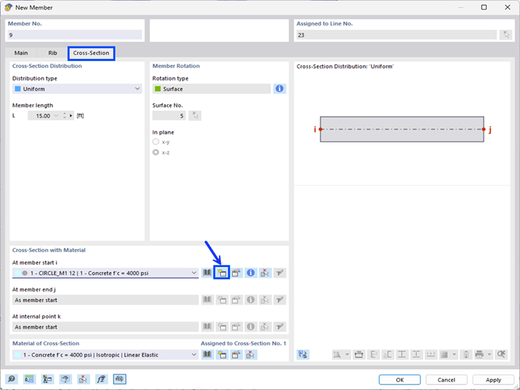The width and height of the screenshot is (520, 390).
Task: Click Member length right arrow menu
Action: (x=71, y=116)
